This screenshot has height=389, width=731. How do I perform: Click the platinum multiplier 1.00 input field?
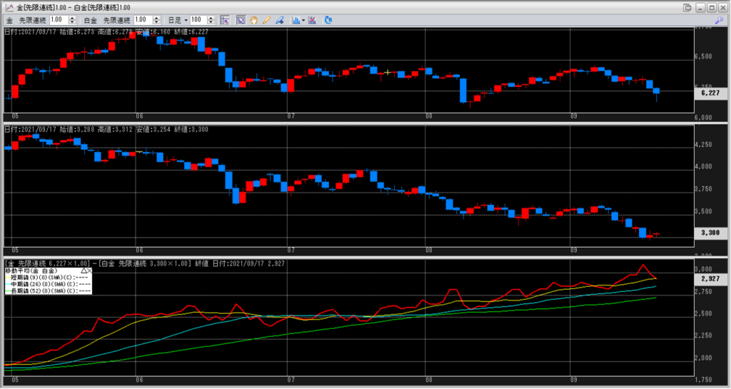142,19
